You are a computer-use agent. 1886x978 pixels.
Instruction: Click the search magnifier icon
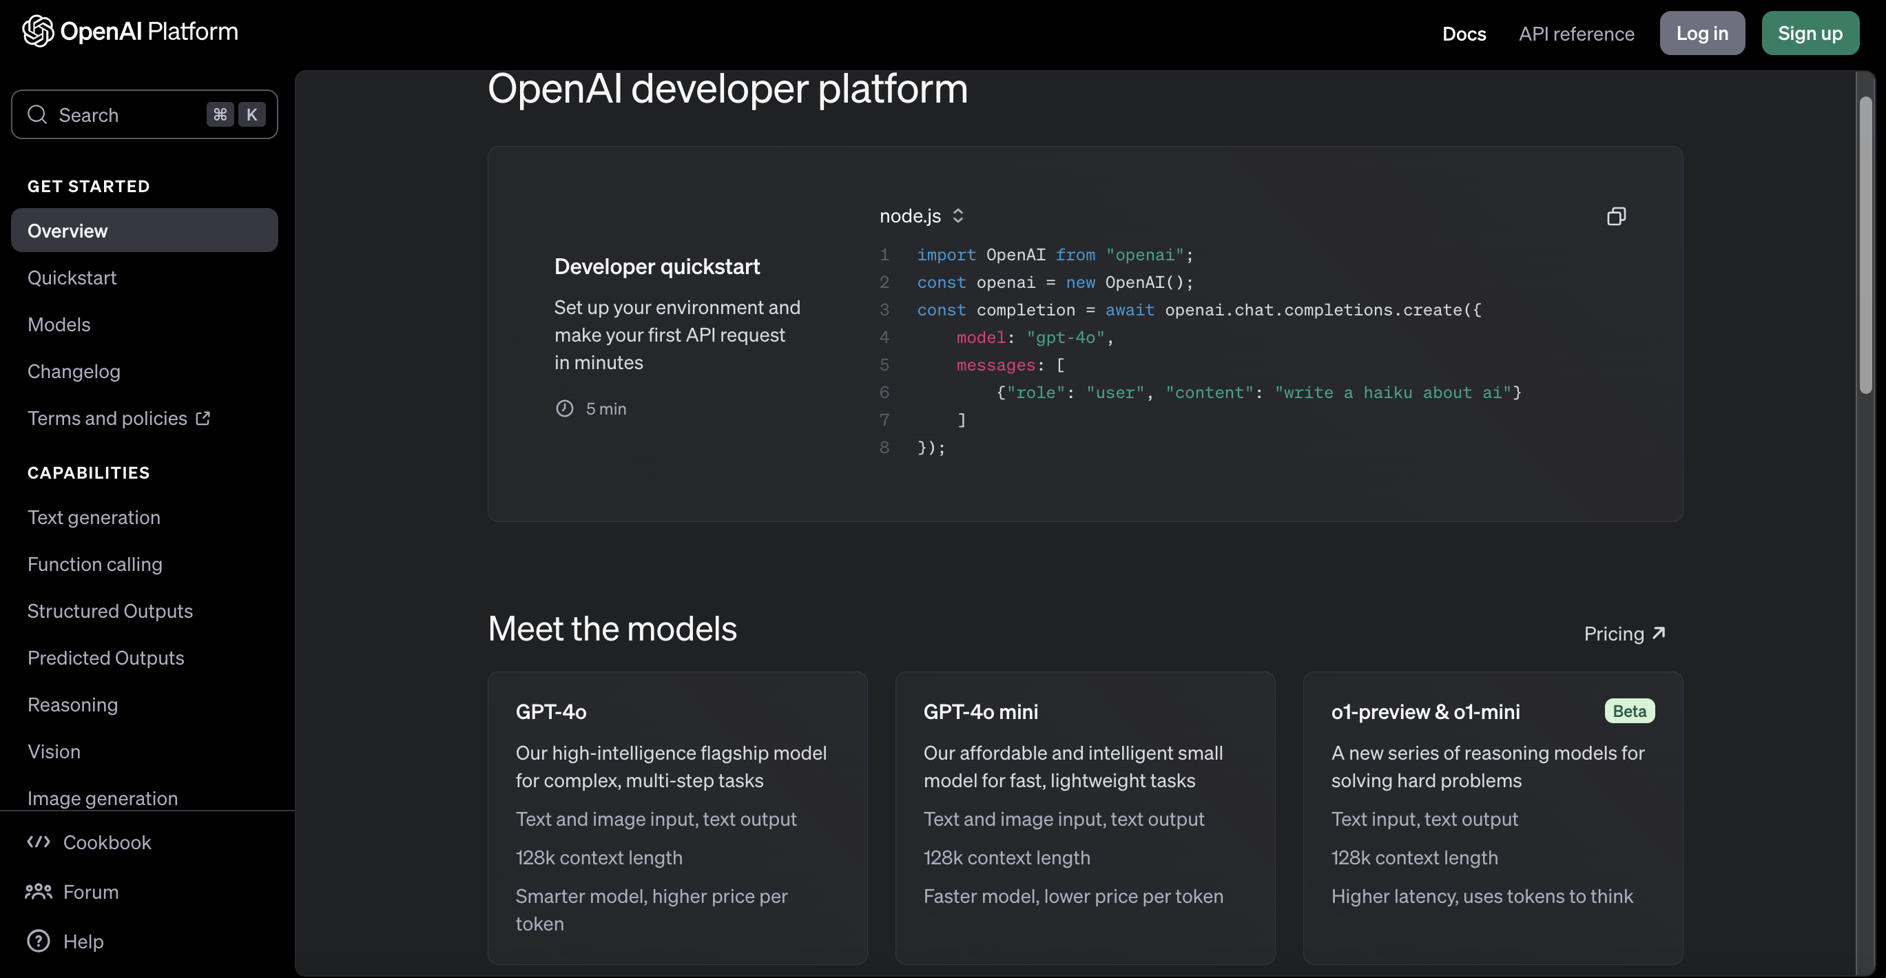[x=37, y=115]
